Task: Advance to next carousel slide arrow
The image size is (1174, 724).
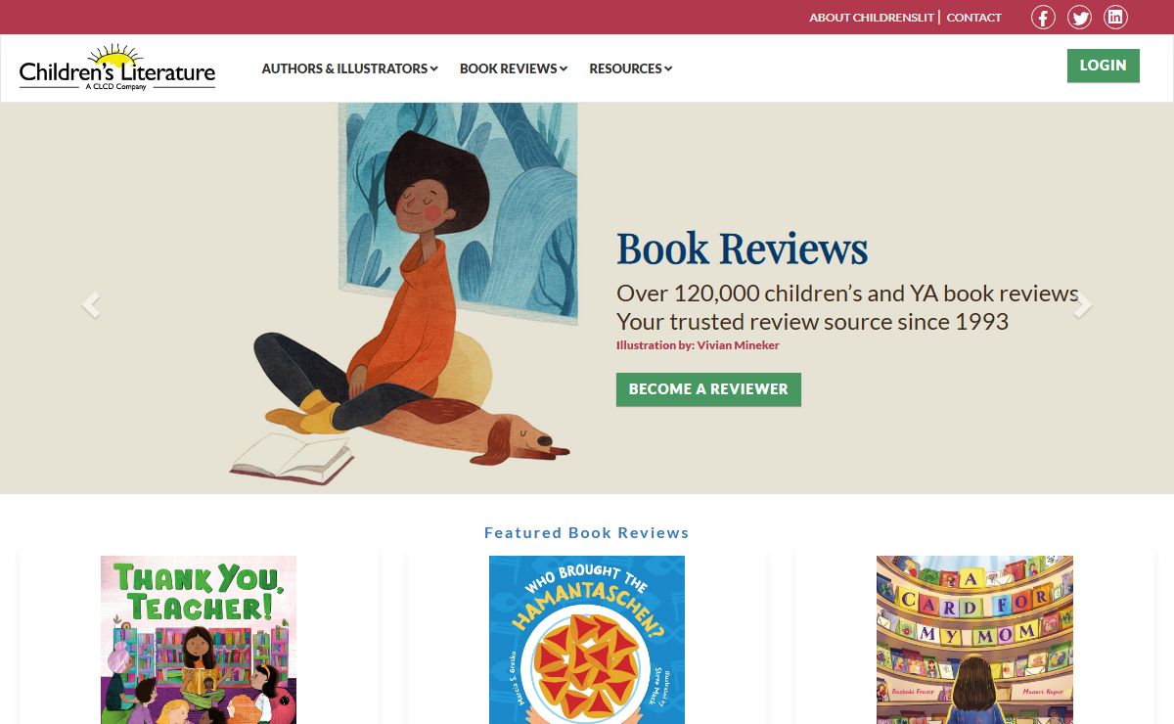Action: [x=1083, y=305]
